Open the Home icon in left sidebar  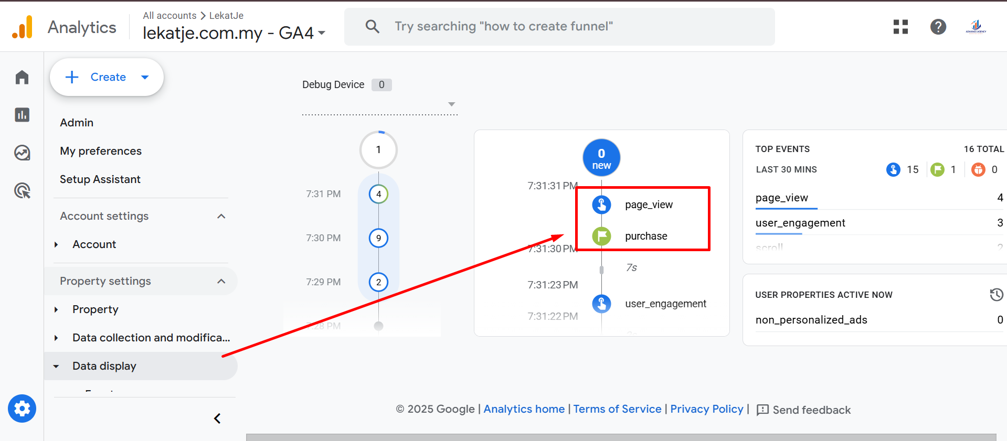[22, 78]
